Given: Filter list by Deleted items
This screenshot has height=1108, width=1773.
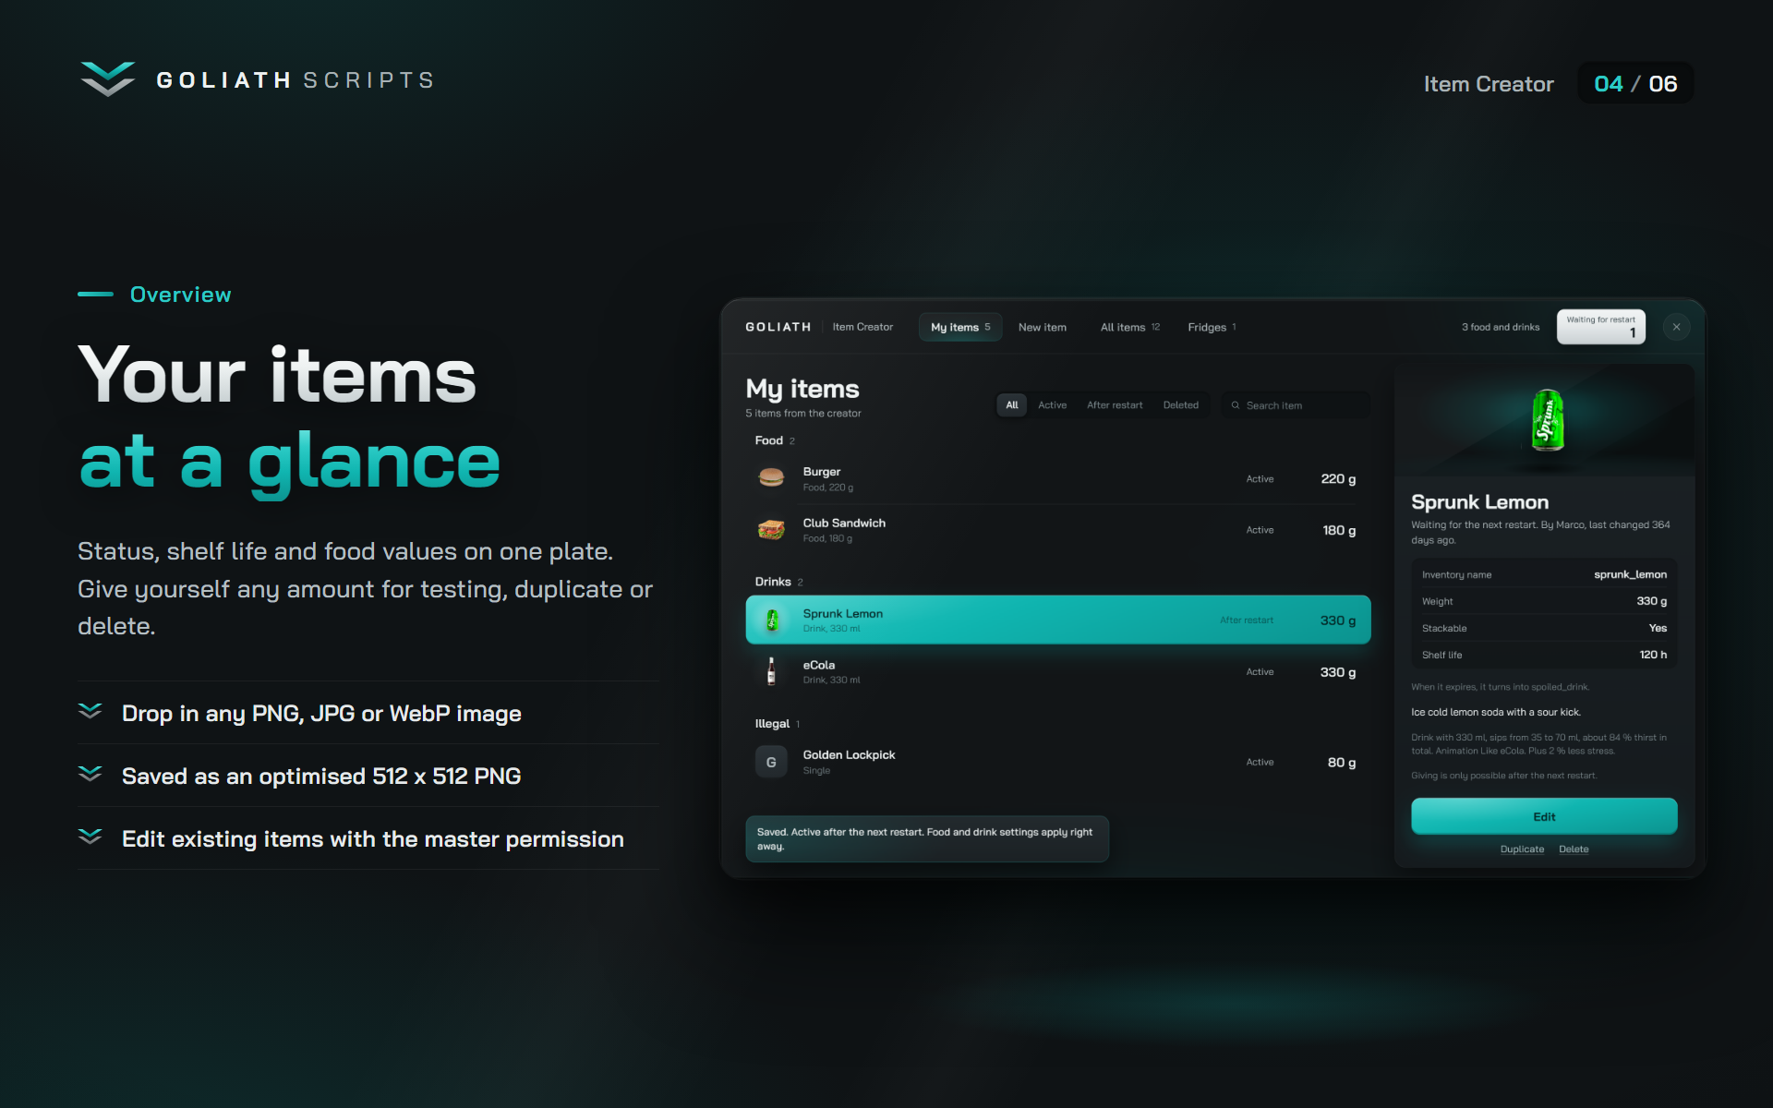Looking at the screenshot, I should [x=1181, y=405].
